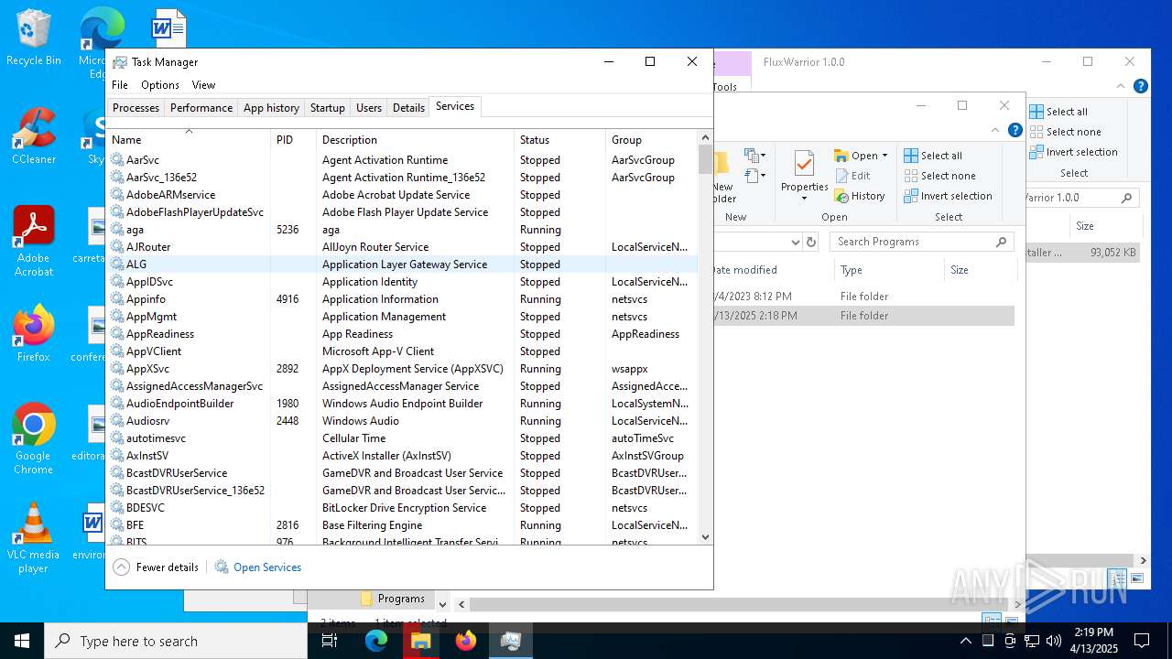1172x659 pixels.
Task: Select the Task Manager taskbar button
Action: (510, 641)
